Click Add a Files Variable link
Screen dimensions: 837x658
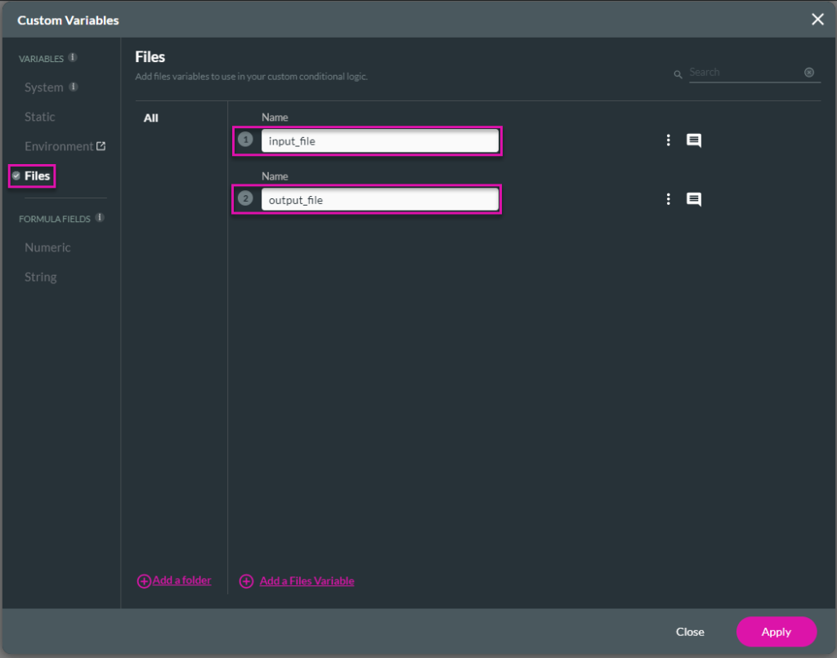[x=306, y=580]
